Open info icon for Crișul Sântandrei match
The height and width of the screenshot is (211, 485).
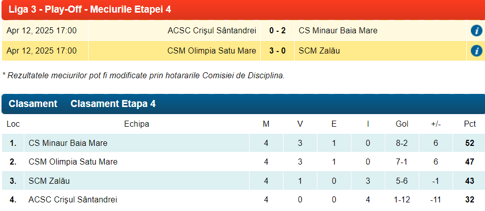click(476, 31)
